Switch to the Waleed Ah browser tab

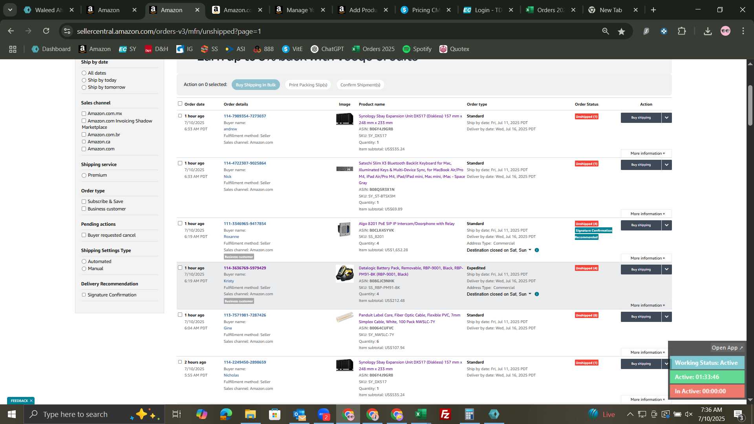[48, 10]
